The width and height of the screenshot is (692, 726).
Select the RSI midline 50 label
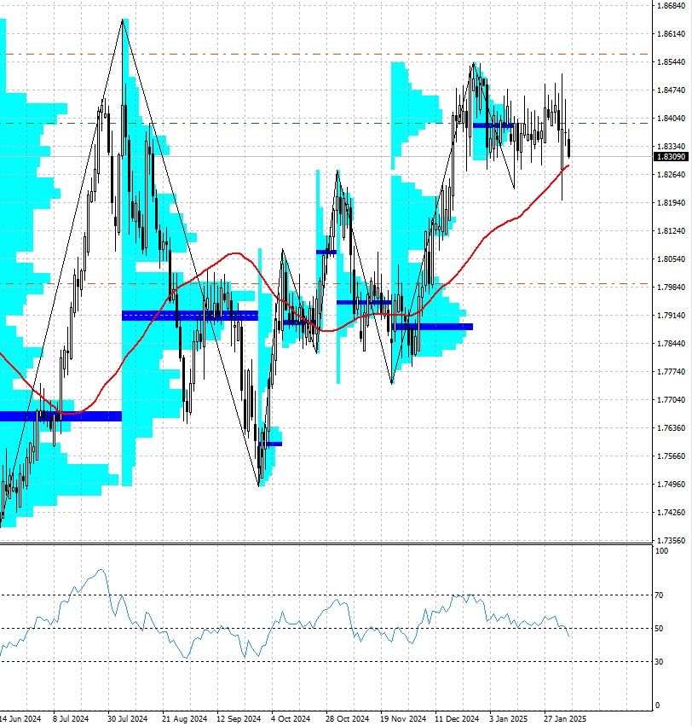[659, 629]
